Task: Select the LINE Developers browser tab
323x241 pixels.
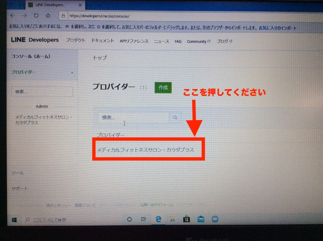Action: 55,5
